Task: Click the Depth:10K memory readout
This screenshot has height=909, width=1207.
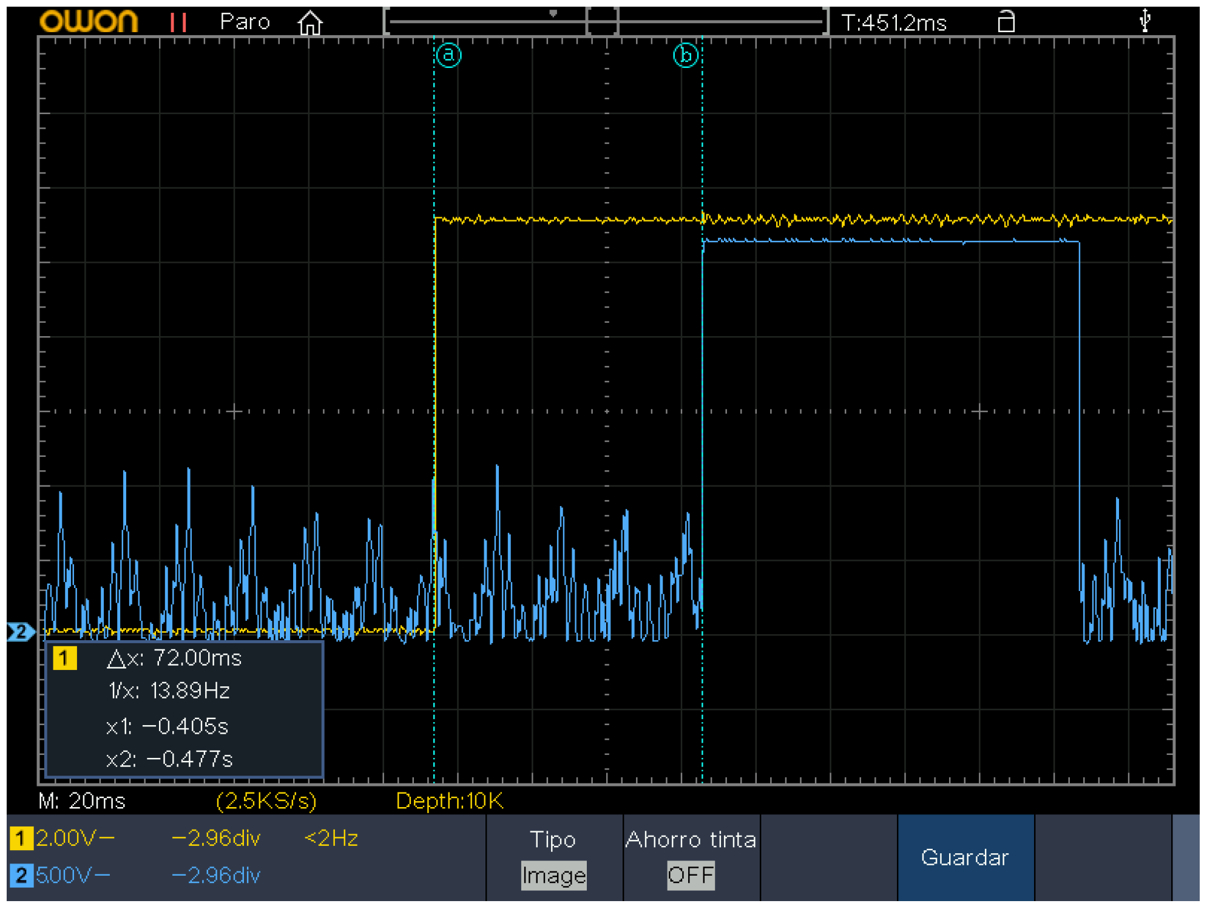Action: [449, 801]
